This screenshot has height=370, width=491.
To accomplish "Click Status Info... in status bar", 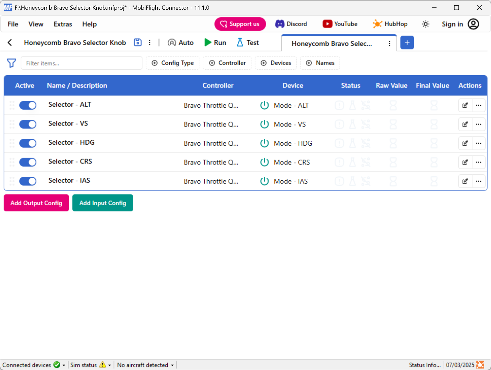I will pos(425,365).
